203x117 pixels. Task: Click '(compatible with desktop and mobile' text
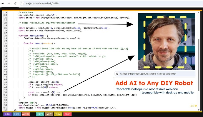(168, 93)
